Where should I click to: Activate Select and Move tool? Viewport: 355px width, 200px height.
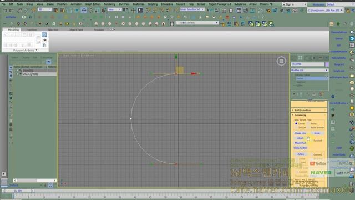point(84,10)
